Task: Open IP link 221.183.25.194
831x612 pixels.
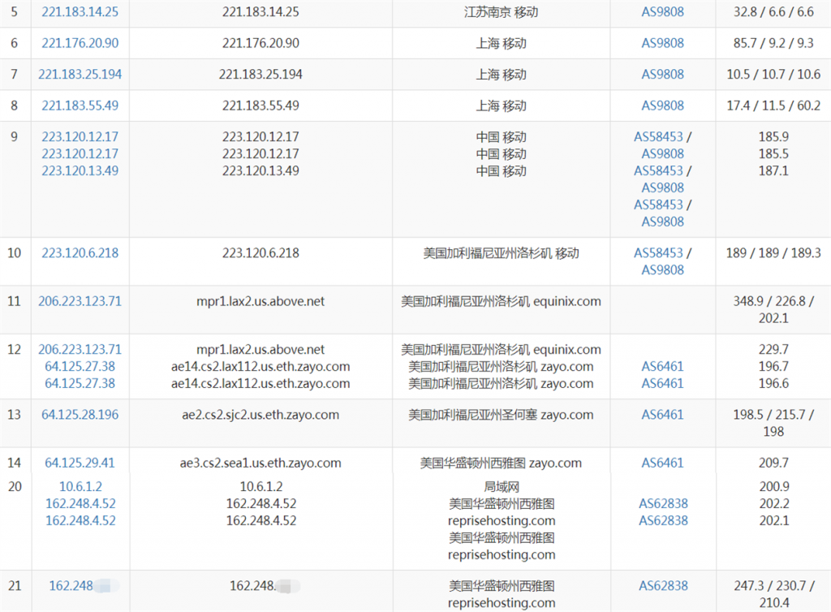Action: (80, 74)
